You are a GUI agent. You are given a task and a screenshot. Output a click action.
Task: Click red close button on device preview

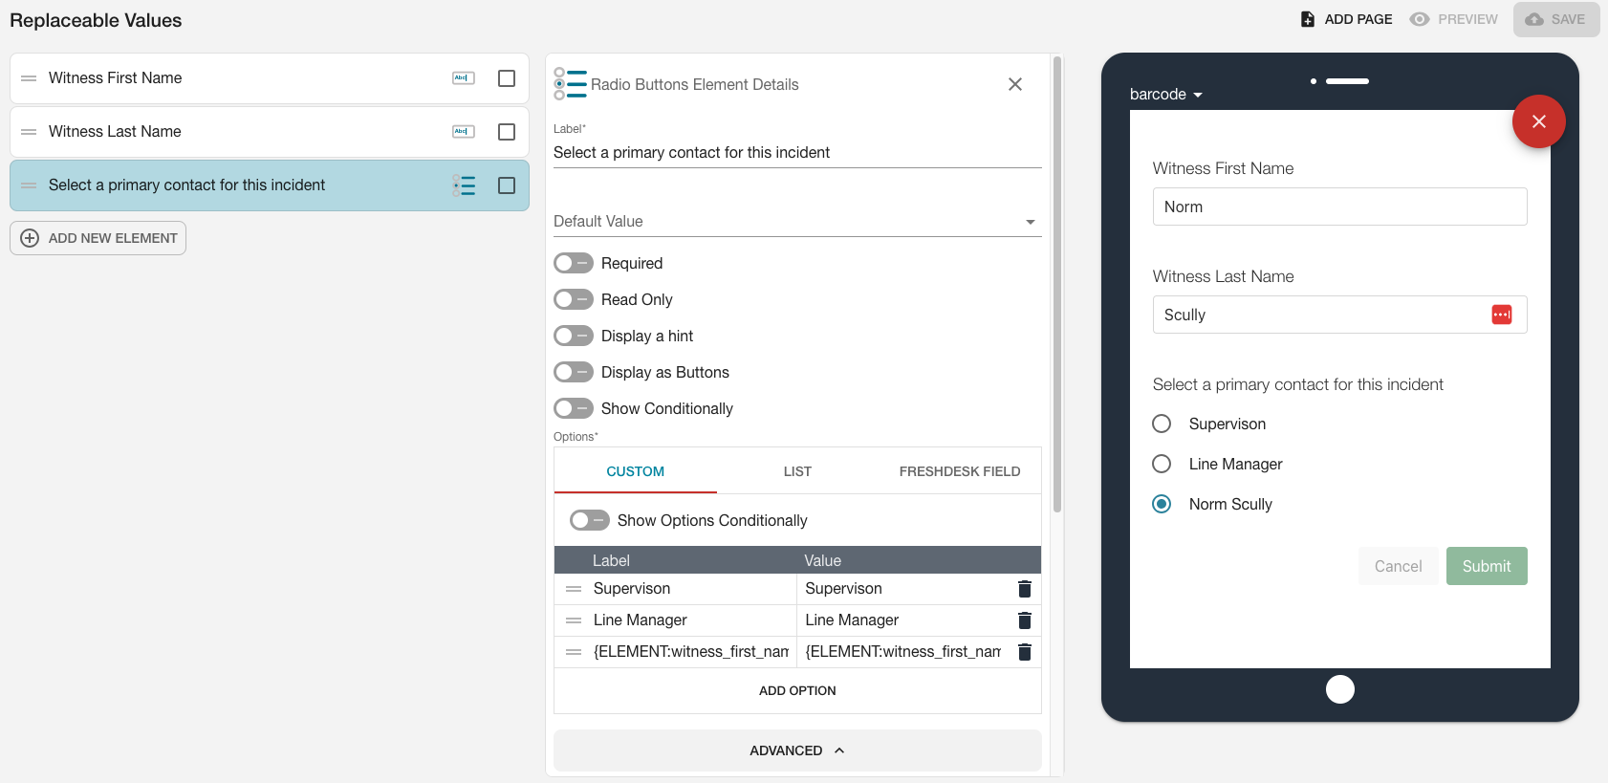click(1539, 121)
